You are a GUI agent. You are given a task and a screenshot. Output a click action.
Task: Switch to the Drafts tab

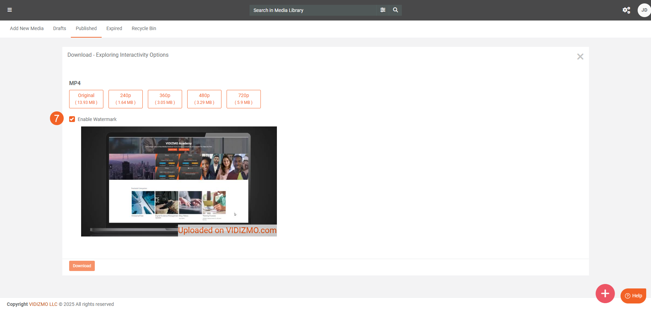click(x=60, y=28)
